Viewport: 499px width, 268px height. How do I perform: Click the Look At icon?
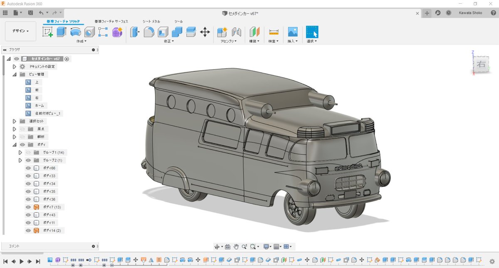click(x=227, y=246)
